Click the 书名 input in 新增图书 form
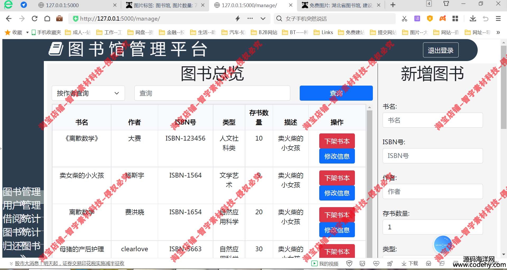The width and height of the screenshot is (507, 270). [433, 120]
